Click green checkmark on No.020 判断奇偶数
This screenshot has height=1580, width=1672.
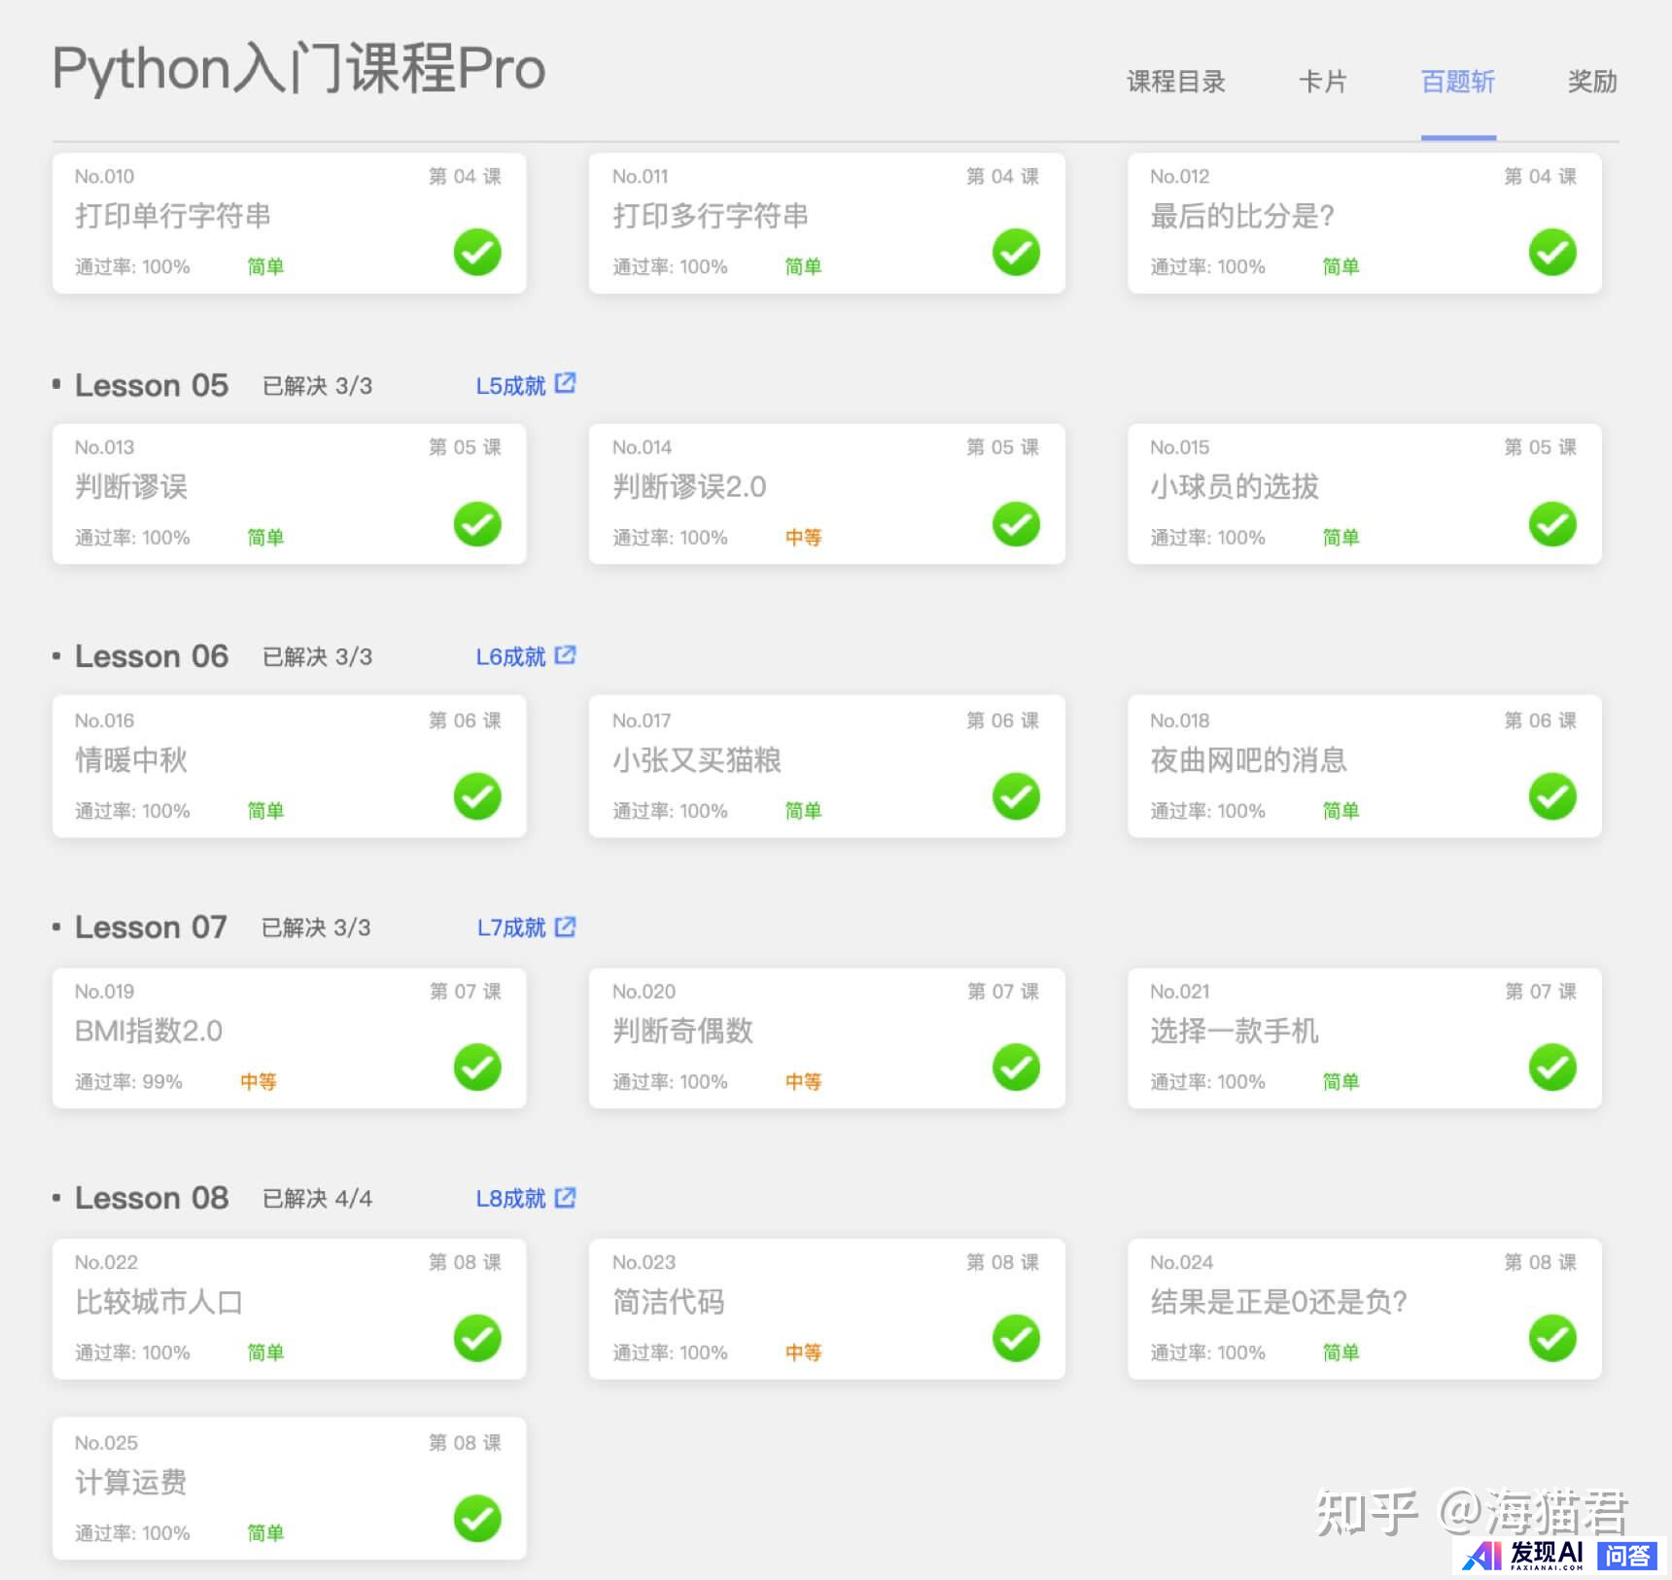point(1016,1068)
